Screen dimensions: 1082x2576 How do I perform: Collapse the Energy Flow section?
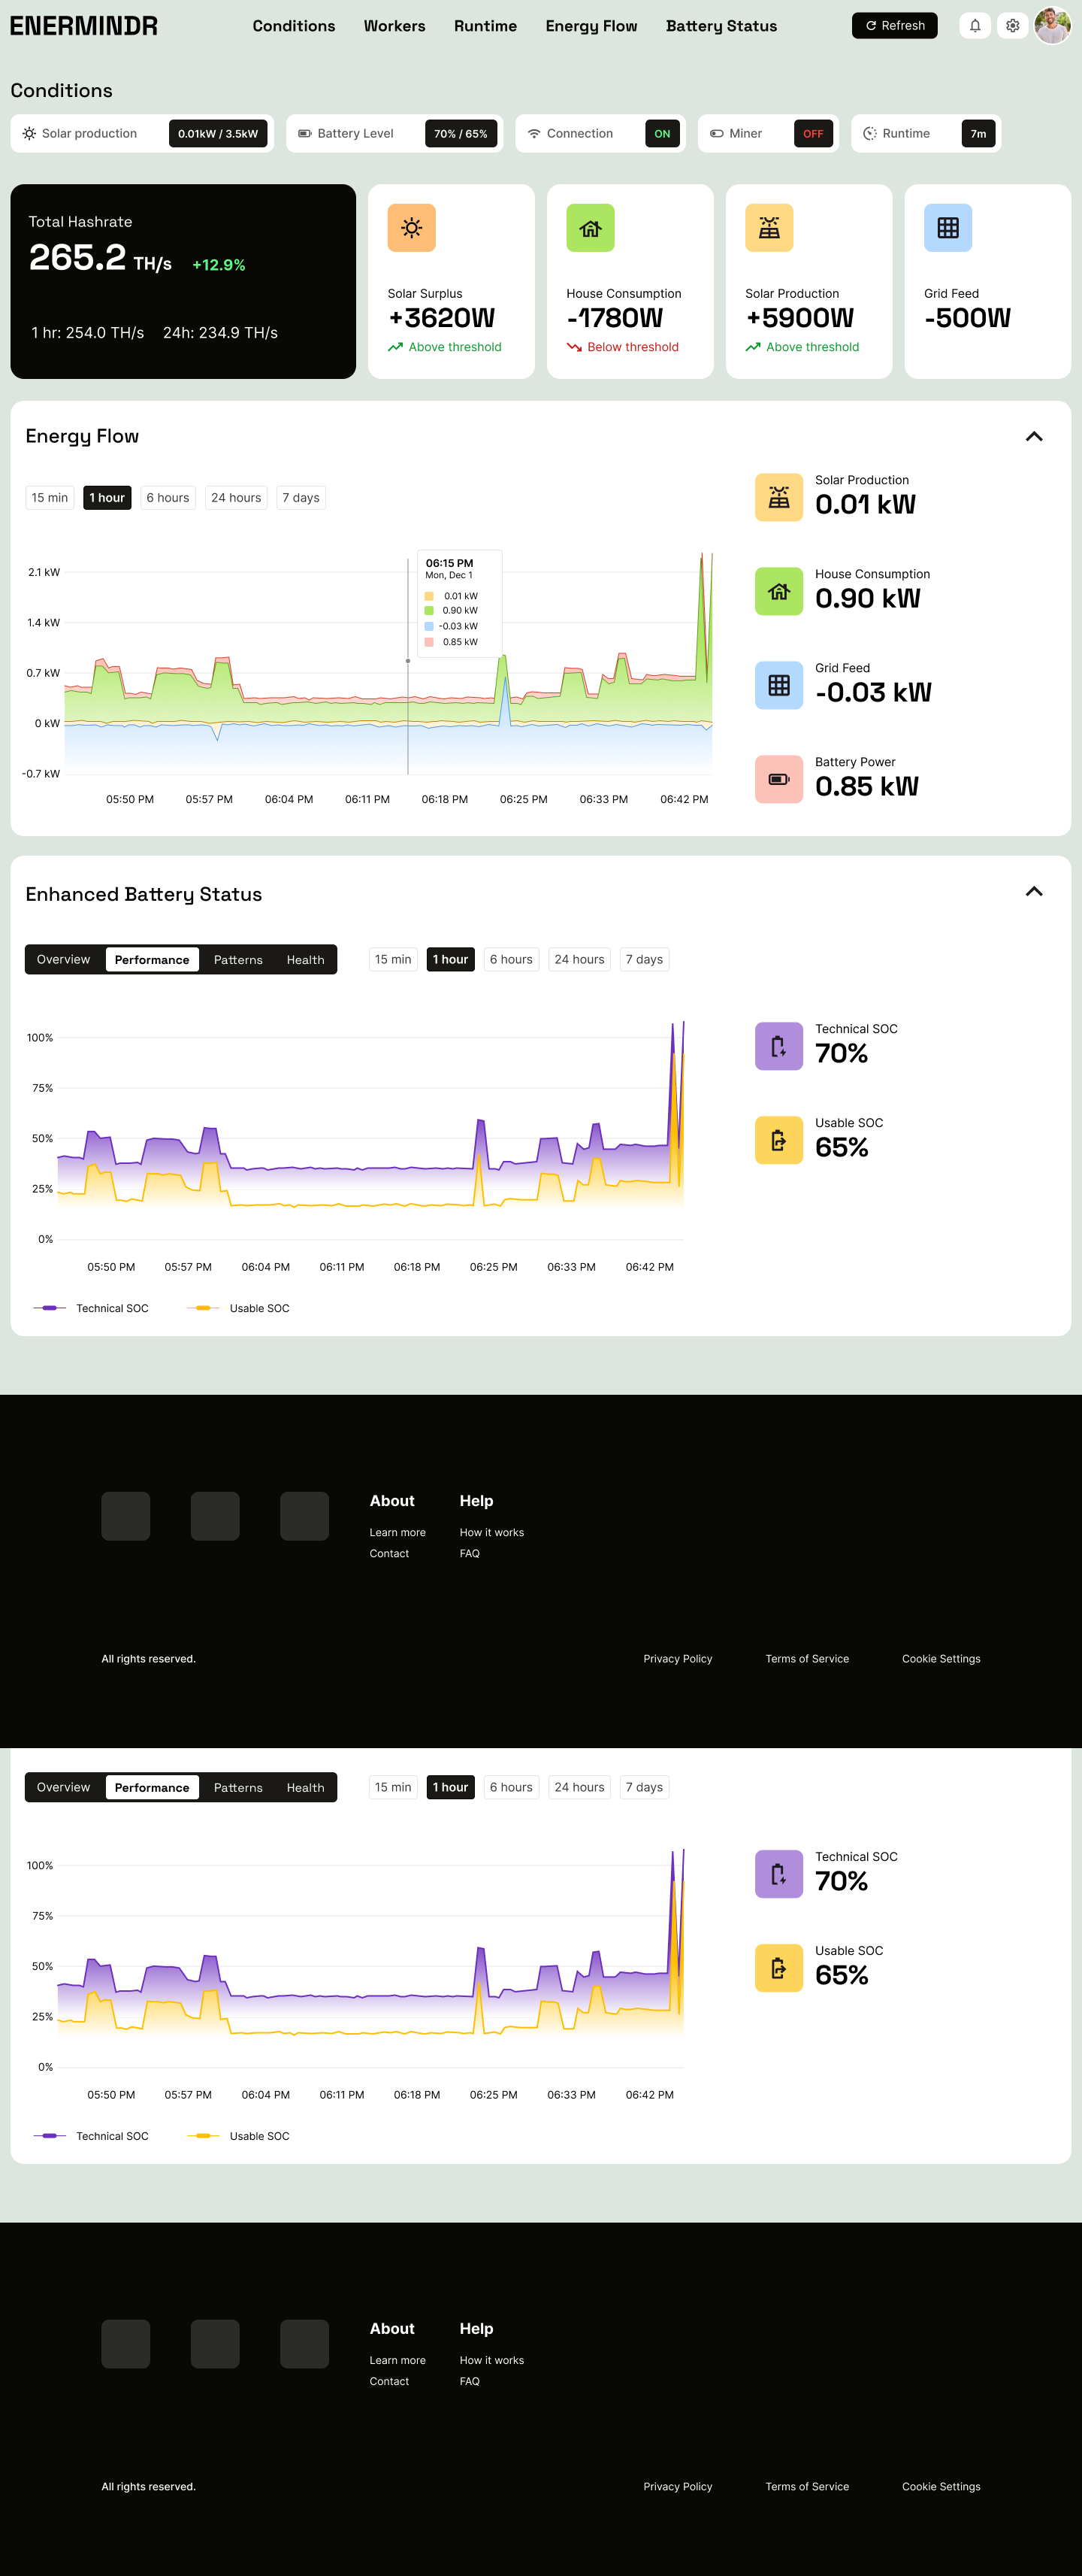click(x=1034, y=436)
